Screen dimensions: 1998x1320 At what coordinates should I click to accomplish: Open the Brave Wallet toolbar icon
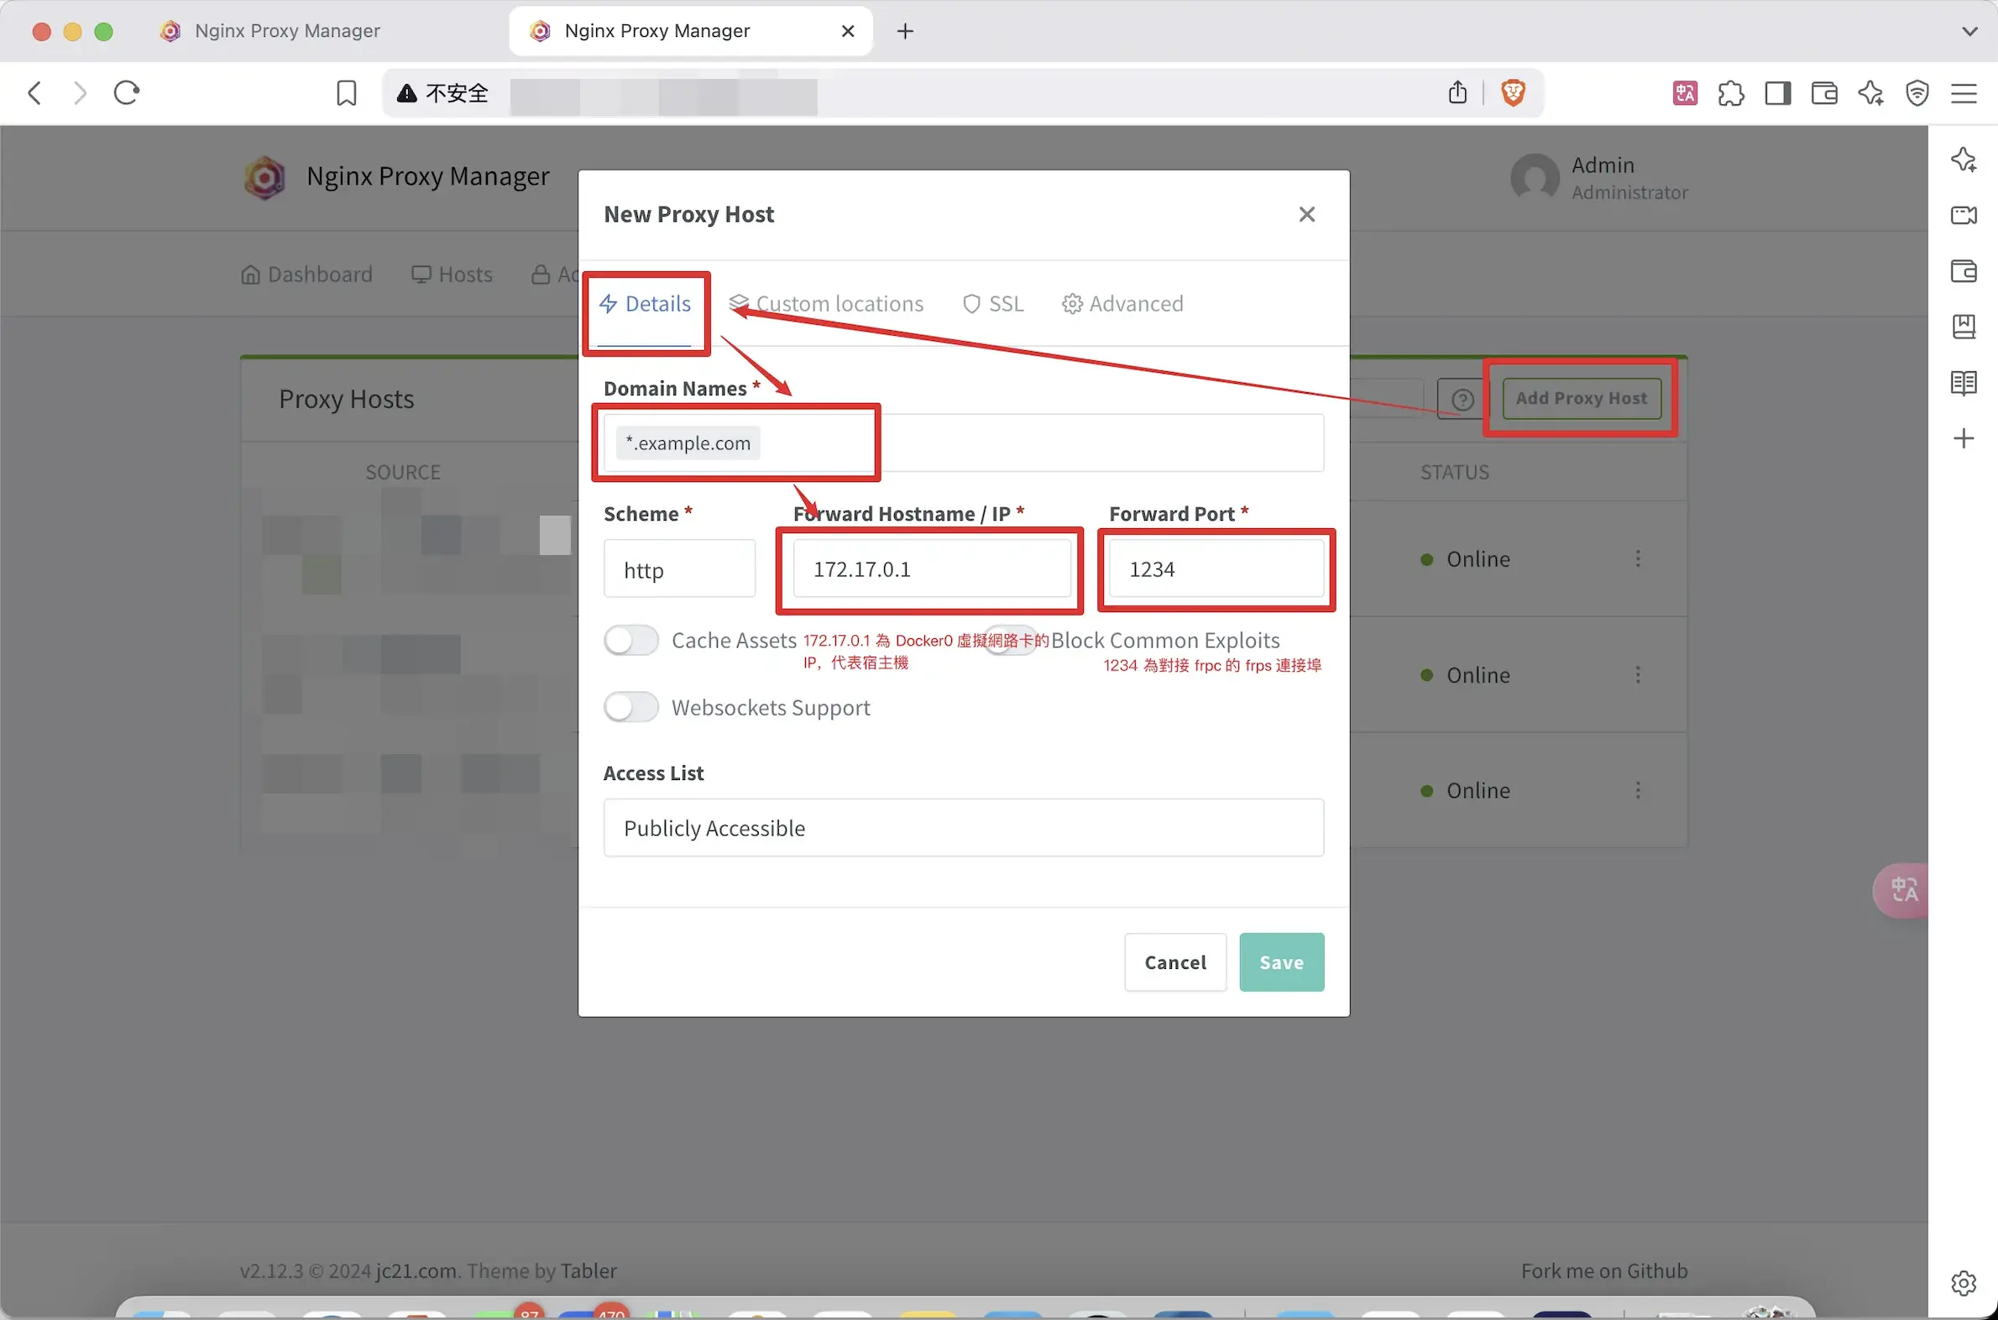[1823, 92]
